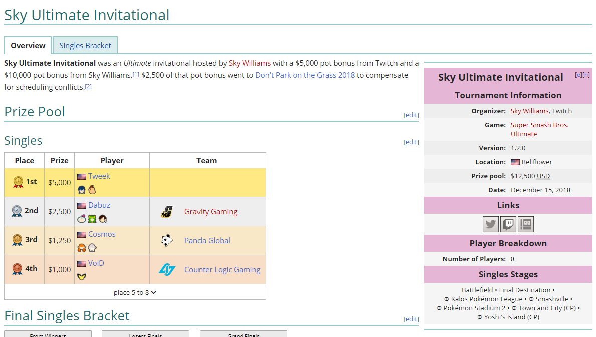Click the Yoshi's Island (CP) stage text
The width and height of the screenshot is (596, 337).
pyautogui.click(x=512, y=317)
